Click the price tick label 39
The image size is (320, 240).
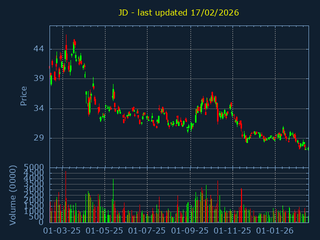pos(39,78)
